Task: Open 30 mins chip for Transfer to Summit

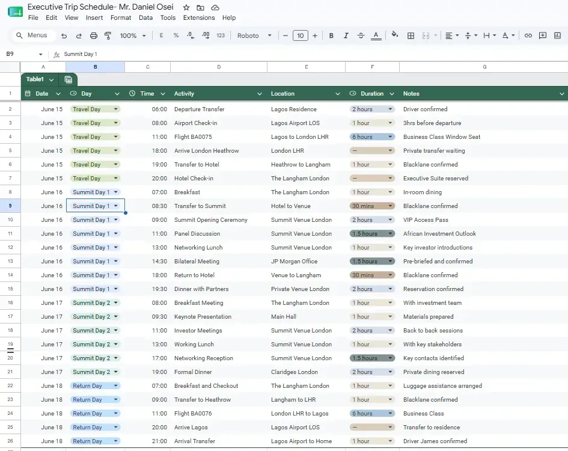Action: 372,206
